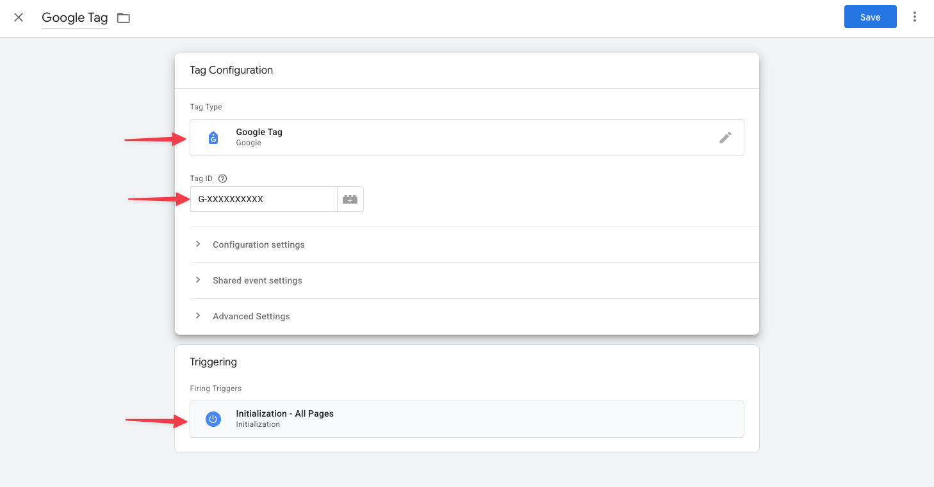
Task: Open the folder icon beside the tag name
Action: click(124, 18)
